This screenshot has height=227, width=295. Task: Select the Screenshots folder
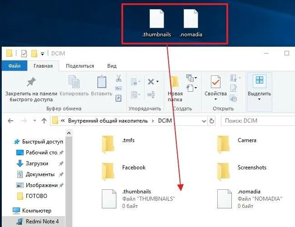[x=241, y=172]
